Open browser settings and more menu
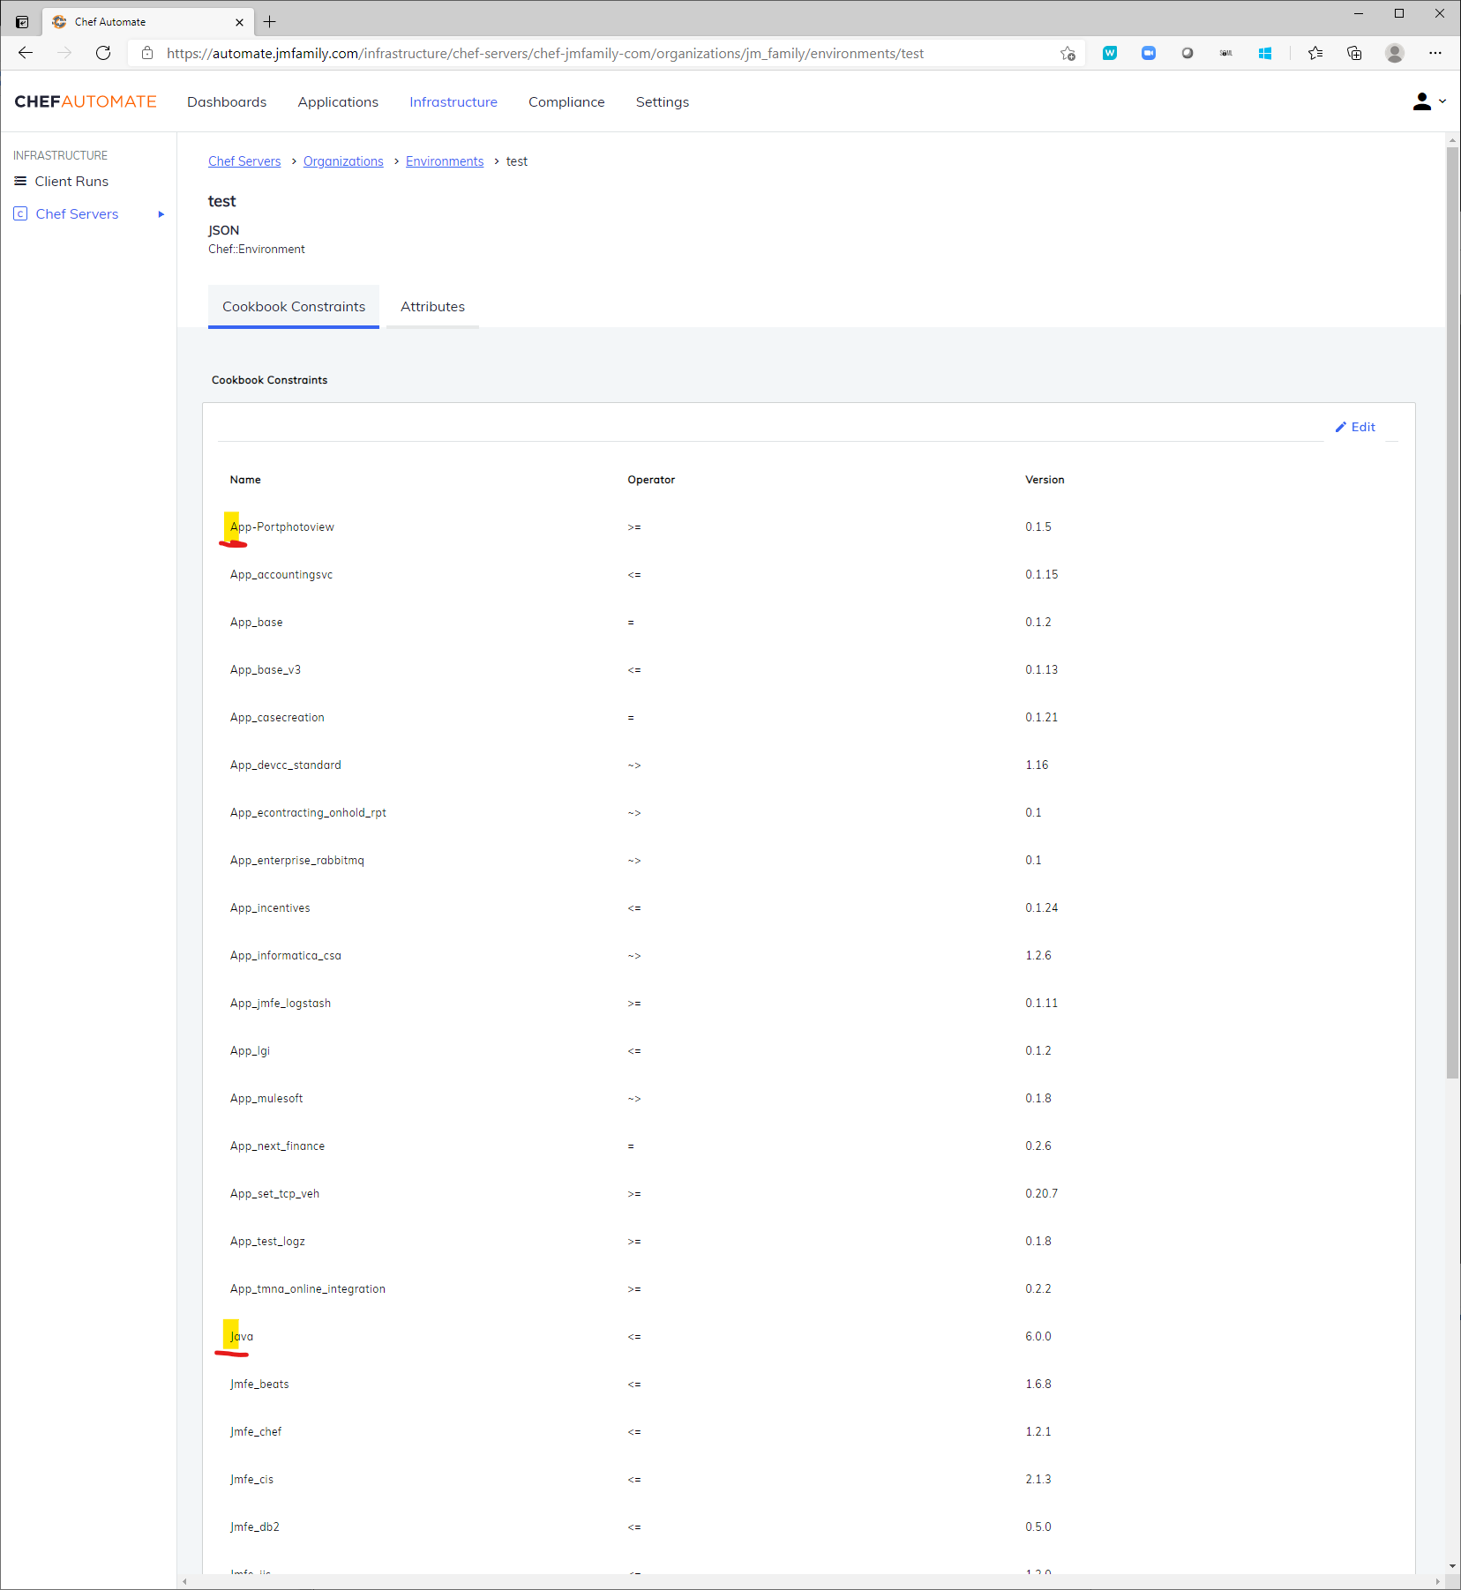The height and width of the screenshot is (1590, 1461). [x=1435, y=53]
